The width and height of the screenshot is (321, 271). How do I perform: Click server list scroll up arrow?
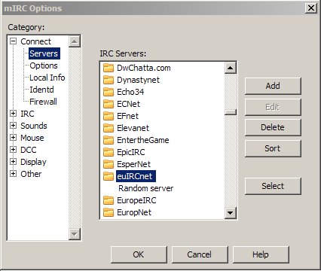(231, 68)
